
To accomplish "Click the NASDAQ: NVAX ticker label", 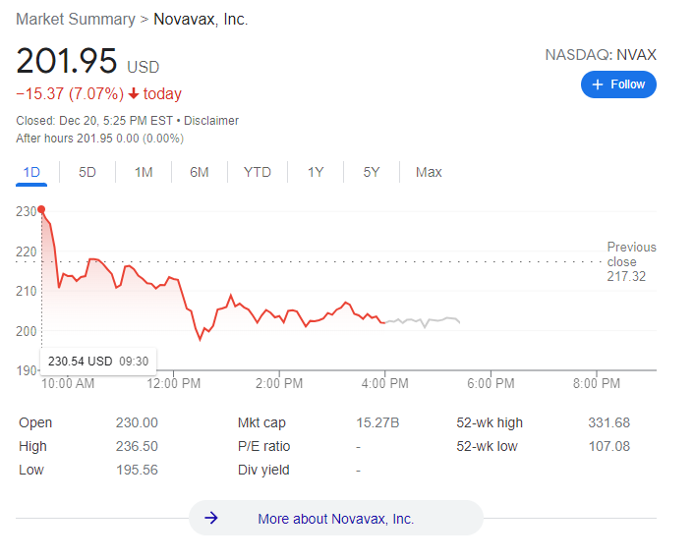I will (601, 55).
